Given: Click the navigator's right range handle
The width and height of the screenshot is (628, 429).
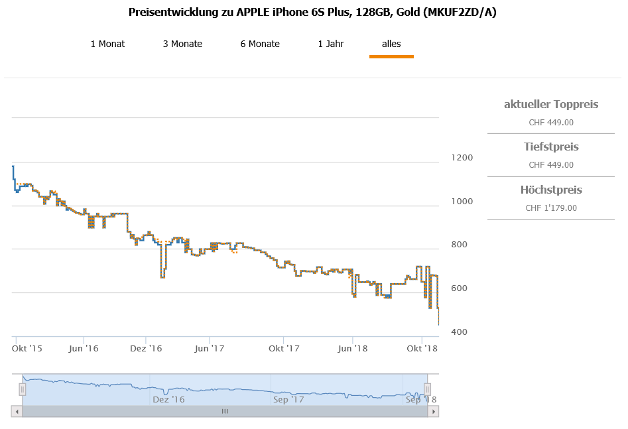Looking at the screenshot, I should (428, 389).
